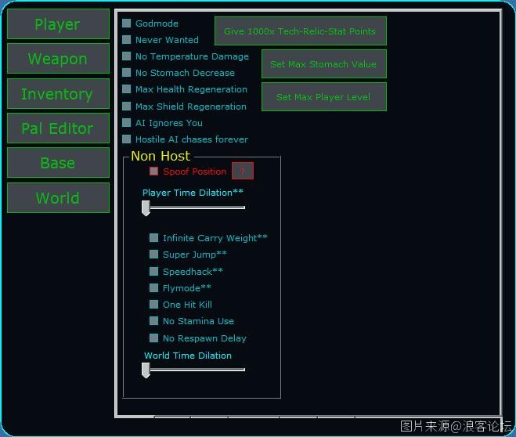Viewport: 516px width, 437px height.
Task: Turn on Max Health Regeneration
Action: (x=127, y=89)
